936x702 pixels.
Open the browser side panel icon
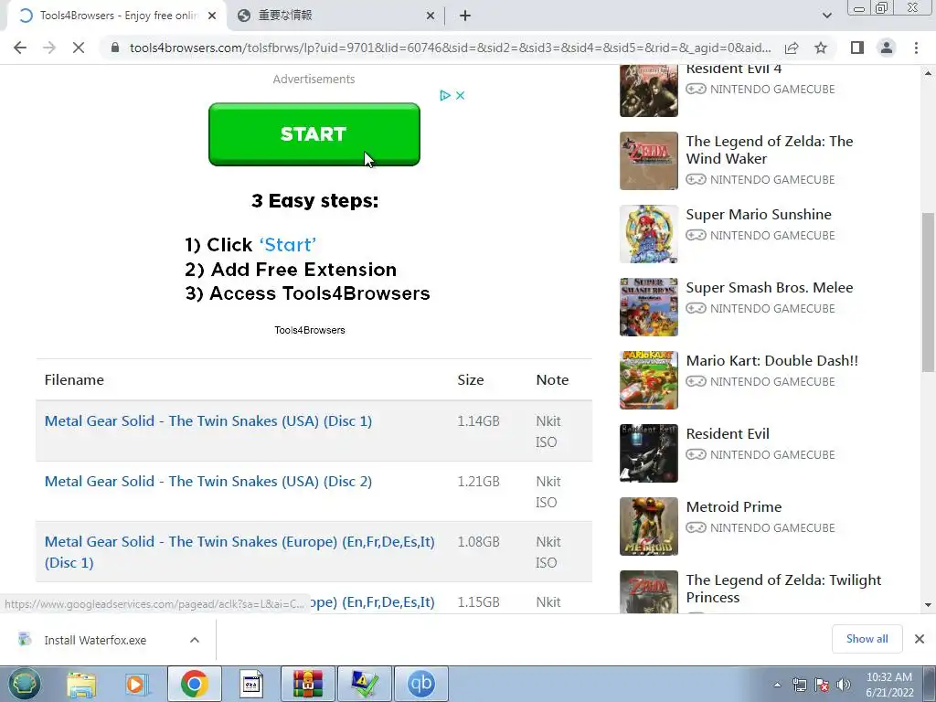(x=857, y=48)
